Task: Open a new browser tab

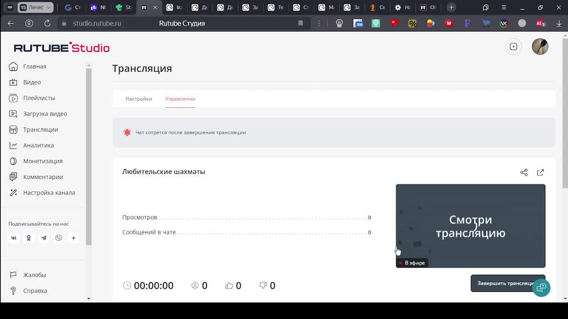Action: click(x=451, y=8)
